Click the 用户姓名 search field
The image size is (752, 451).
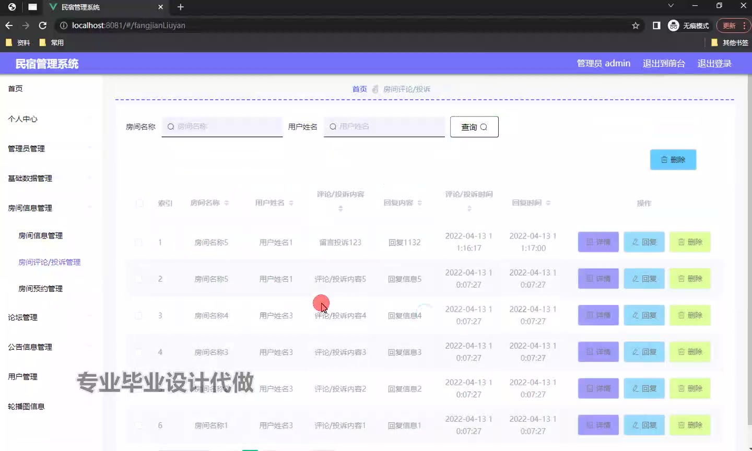click(384, 126)
